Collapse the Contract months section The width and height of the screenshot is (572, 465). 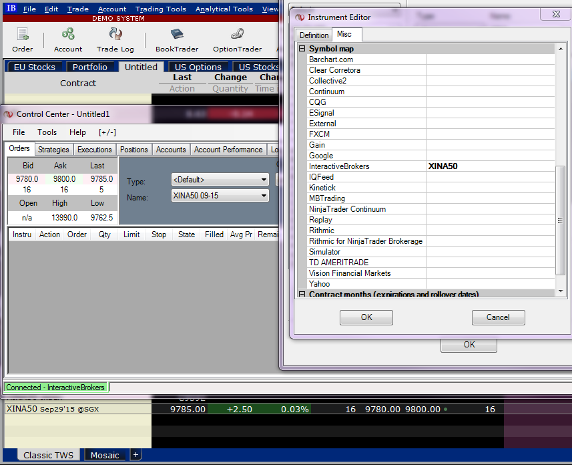point(302,294)
